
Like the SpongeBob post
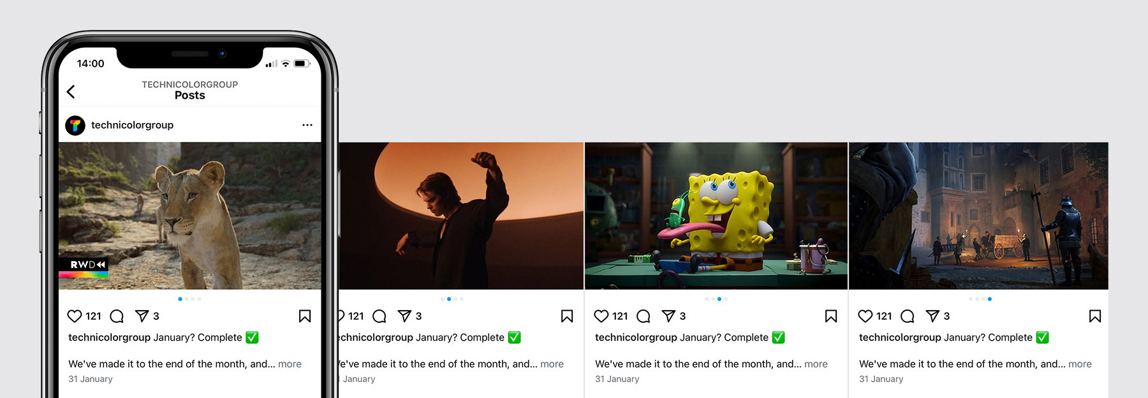[x=601, y=316]
